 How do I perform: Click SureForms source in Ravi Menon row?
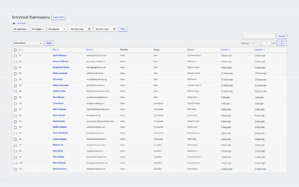192,97
